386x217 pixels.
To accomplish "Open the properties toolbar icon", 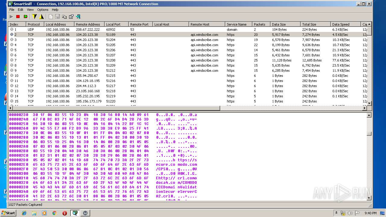I will pos(71,17).
